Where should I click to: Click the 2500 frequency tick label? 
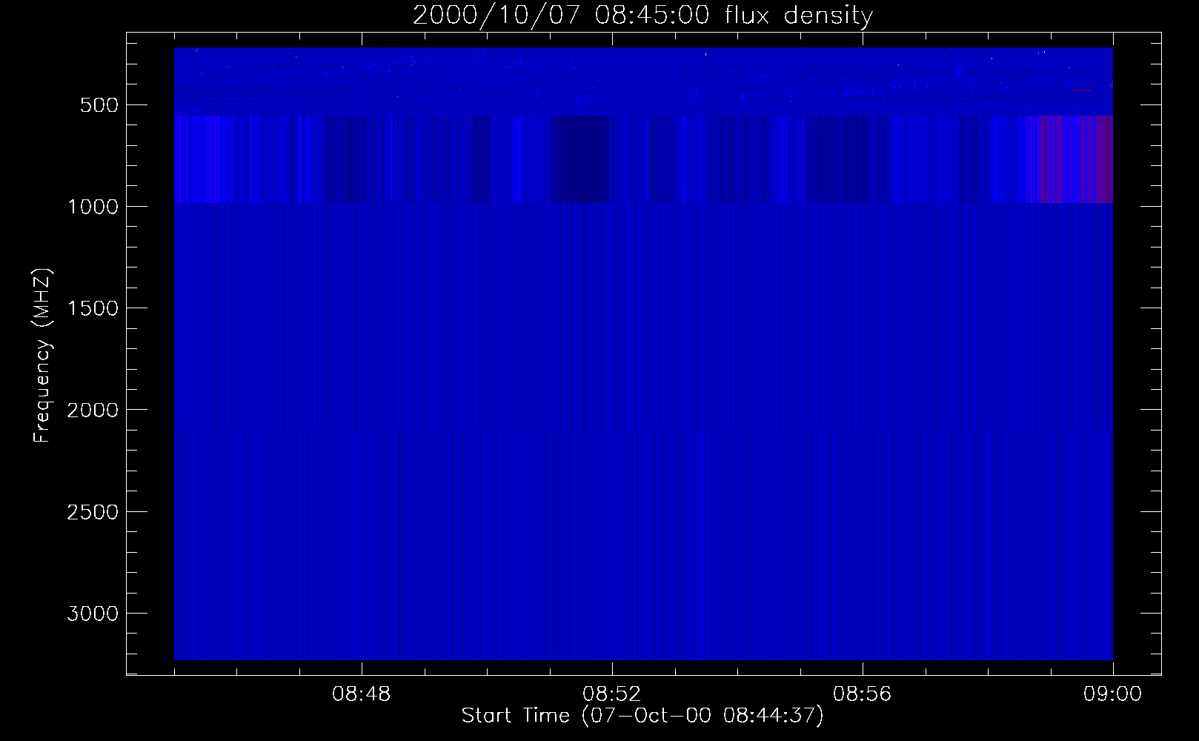pyautogui.click(x=93, y=512)
